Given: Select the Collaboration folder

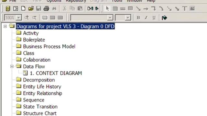Looking at the screenshot, I should coord(37,60).
